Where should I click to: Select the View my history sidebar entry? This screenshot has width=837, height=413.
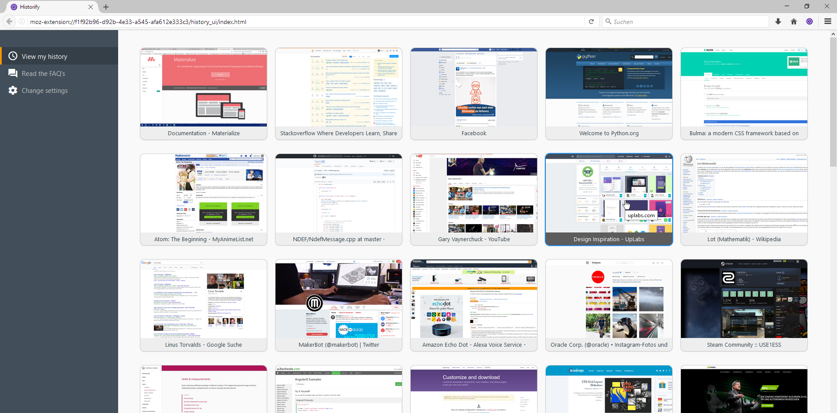44,56
